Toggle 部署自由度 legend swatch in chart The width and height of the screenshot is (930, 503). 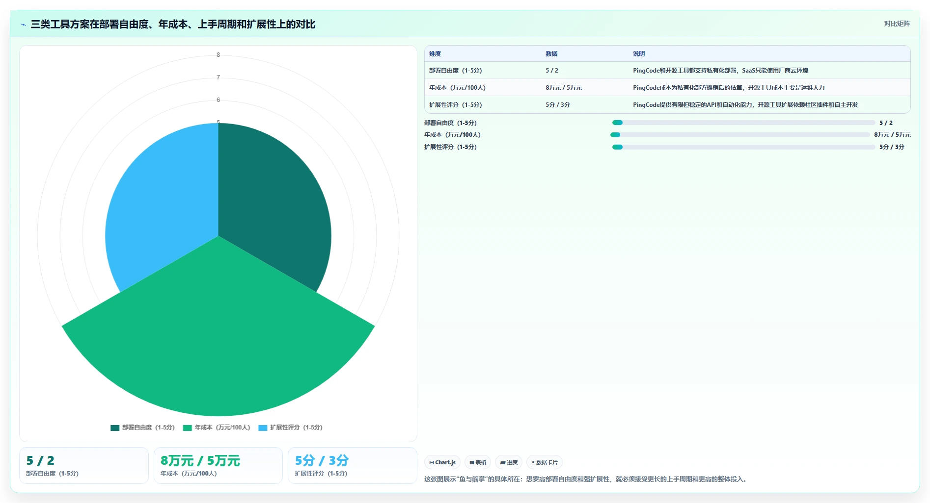115,428
